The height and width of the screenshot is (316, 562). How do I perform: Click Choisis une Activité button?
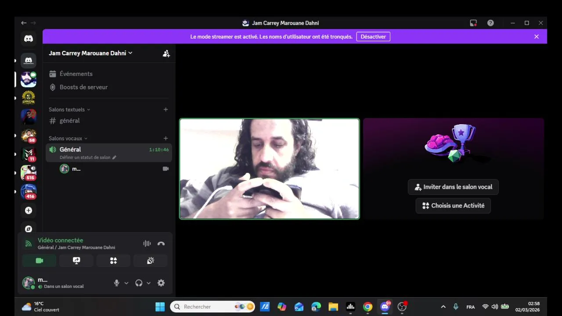[453, 205]
